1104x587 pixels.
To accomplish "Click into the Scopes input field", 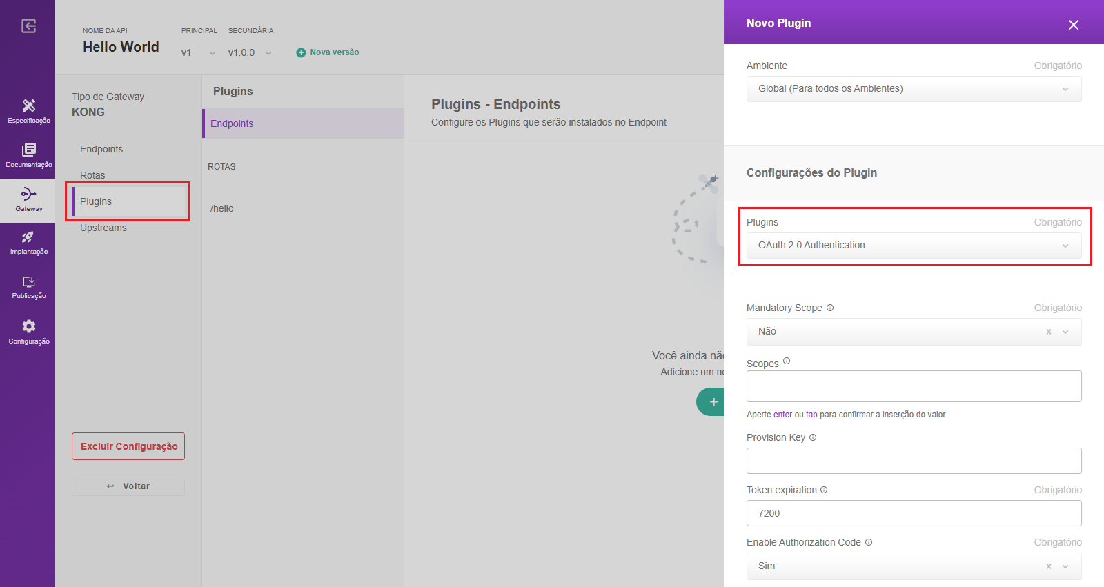I will (914, 386).
